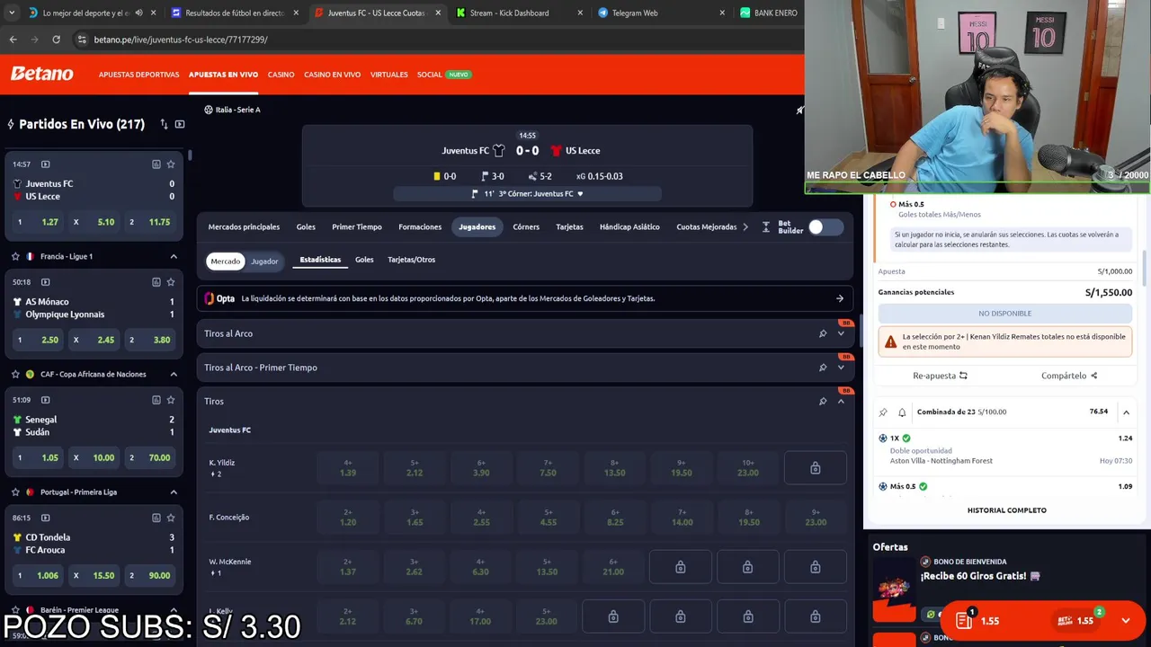Open the Opta info arrow
This screenshot has width=1151, height=647.
pos(840,298)
